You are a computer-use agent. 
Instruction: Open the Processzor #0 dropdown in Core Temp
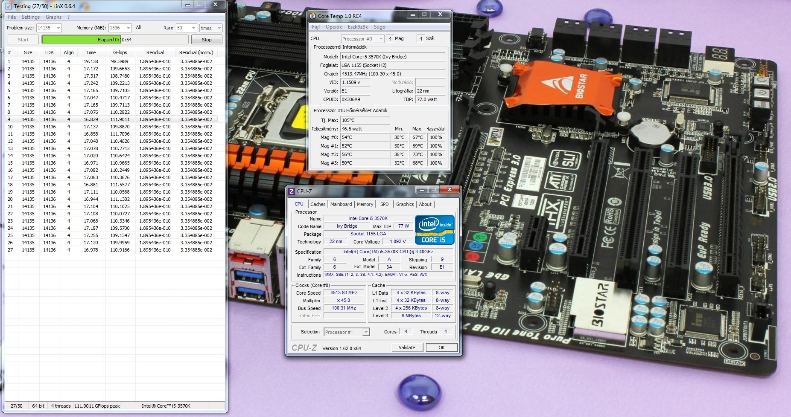(363, 38)
